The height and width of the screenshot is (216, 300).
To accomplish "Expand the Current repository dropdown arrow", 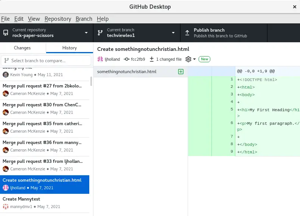I will click(86, 33).
